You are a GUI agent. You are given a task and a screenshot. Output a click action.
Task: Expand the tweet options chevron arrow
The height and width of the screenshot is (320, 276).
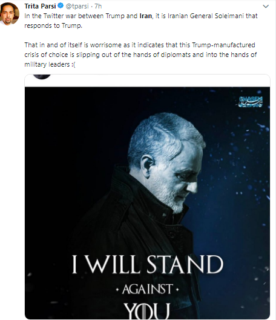coord(266,6)
